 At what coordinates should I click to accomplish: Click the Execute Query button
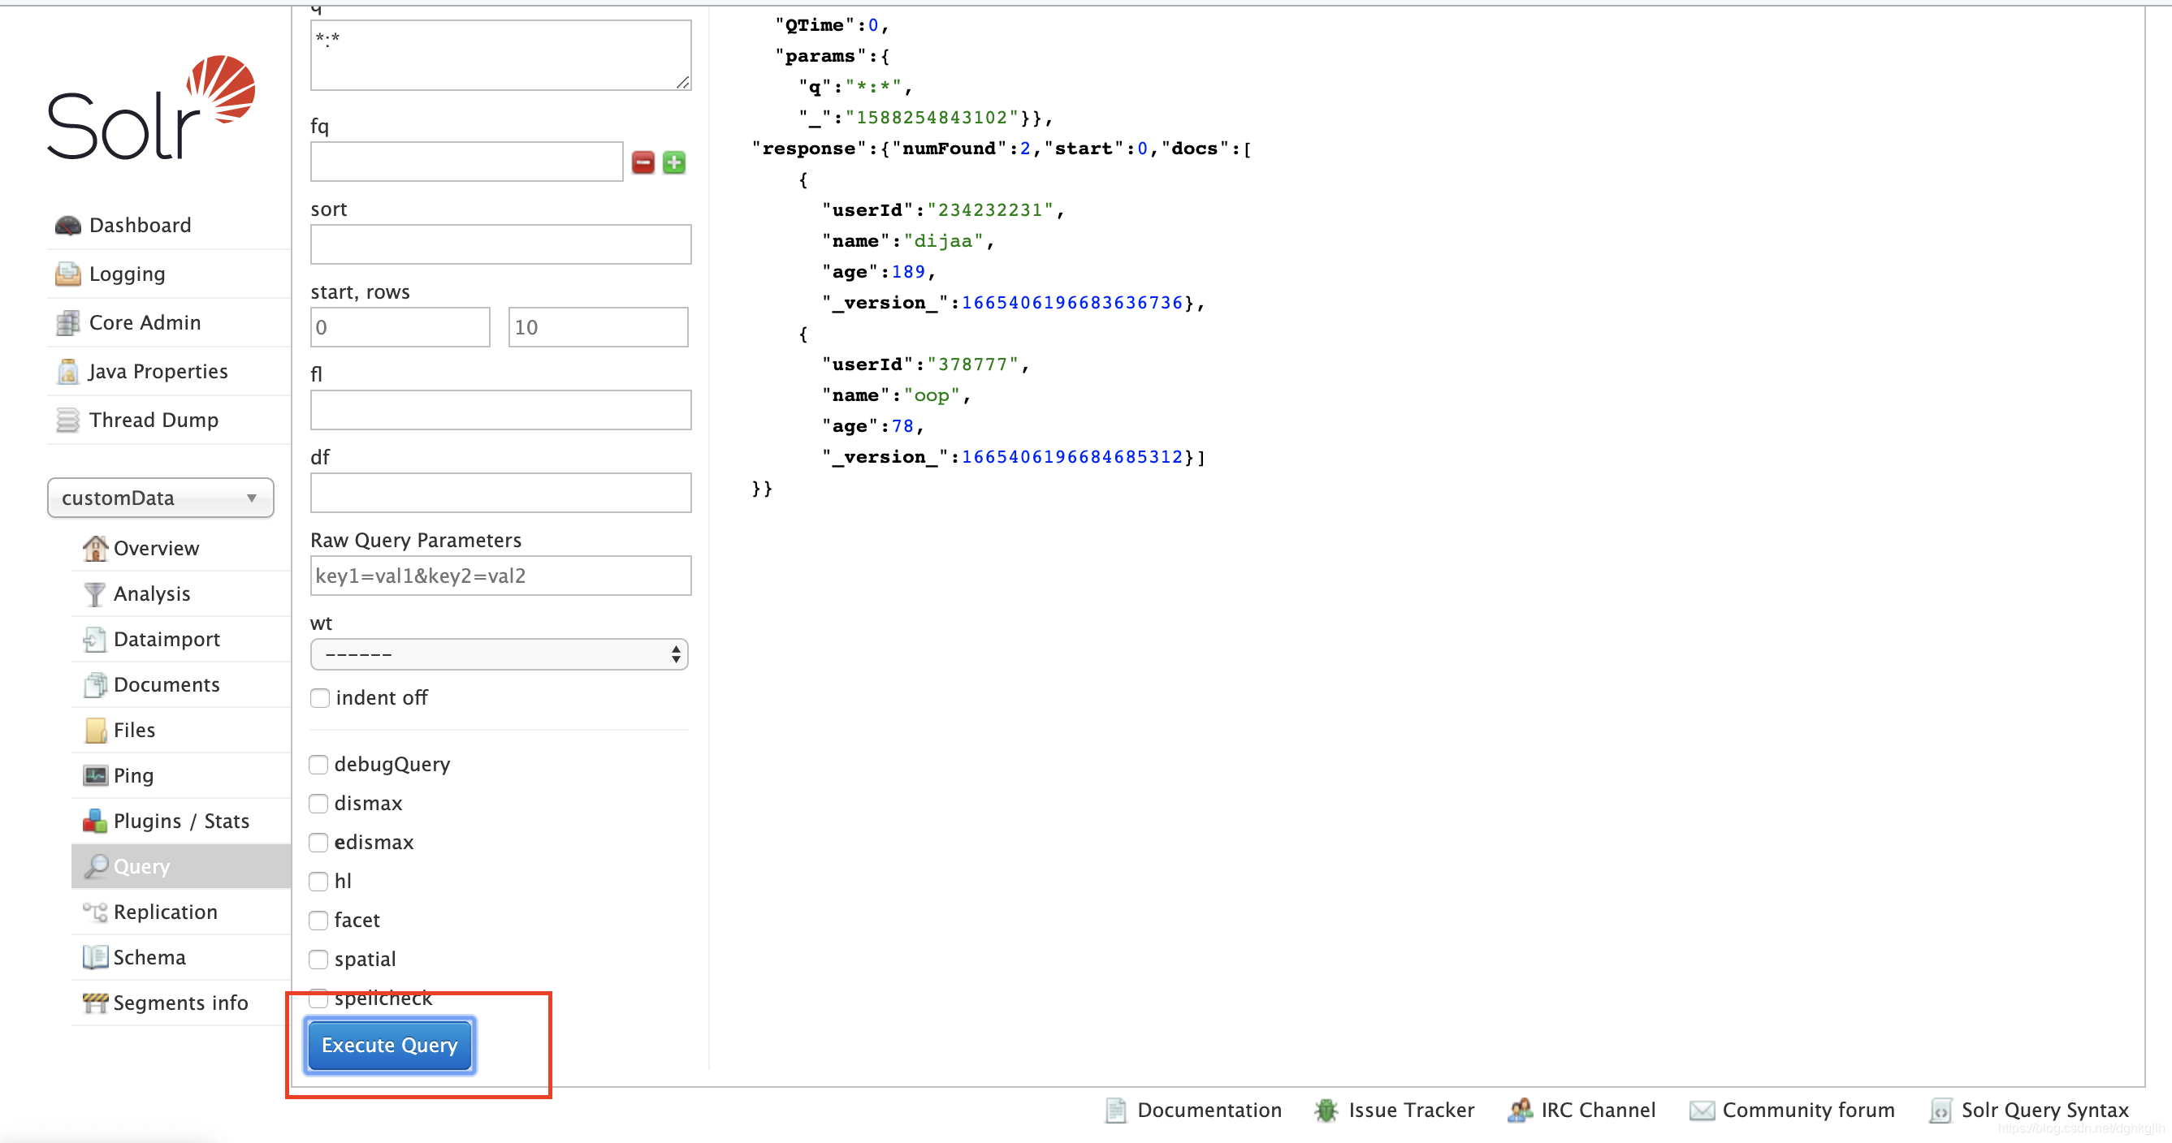pos(390,1046)
